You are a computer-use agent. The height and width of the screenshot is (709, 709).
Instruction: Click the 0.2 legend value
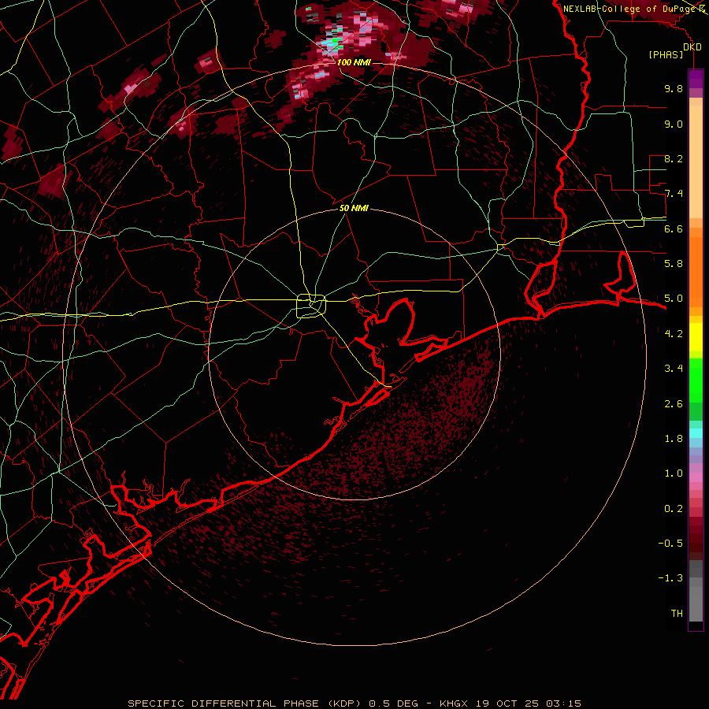(674, 508)
